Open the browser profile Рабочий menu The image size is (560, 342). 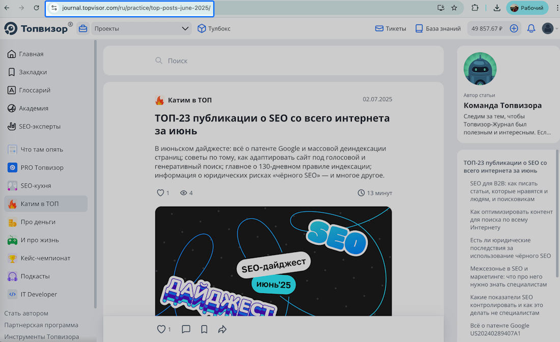[527, 8]
